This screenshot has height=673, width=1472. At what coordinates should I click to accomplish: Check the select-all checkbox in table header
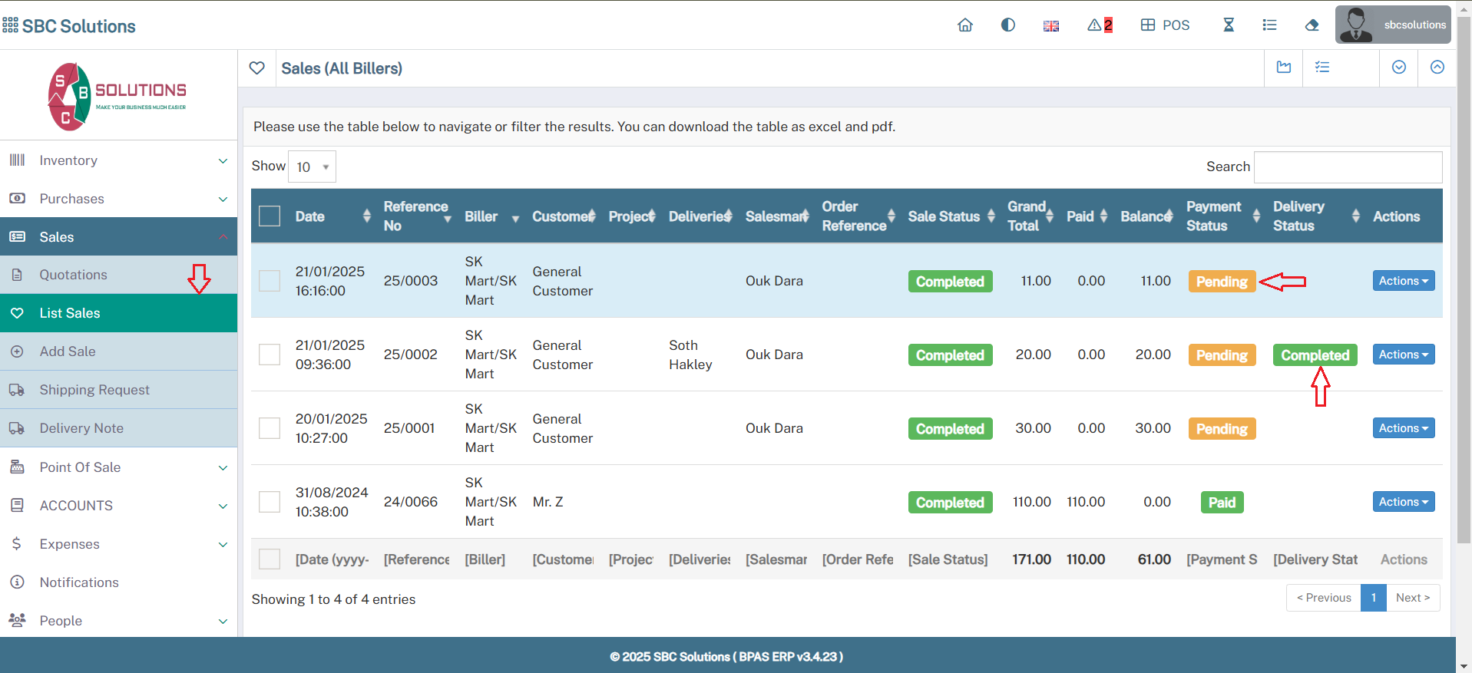pos(270,216)
